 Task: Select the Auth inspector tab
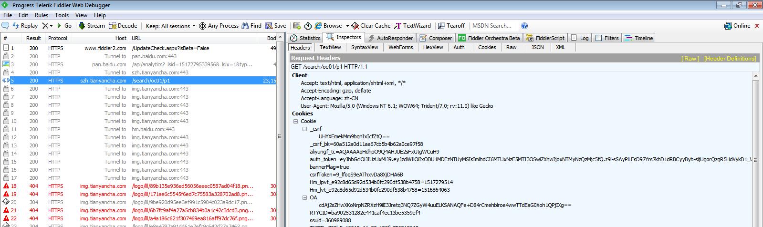pos(459,47)
